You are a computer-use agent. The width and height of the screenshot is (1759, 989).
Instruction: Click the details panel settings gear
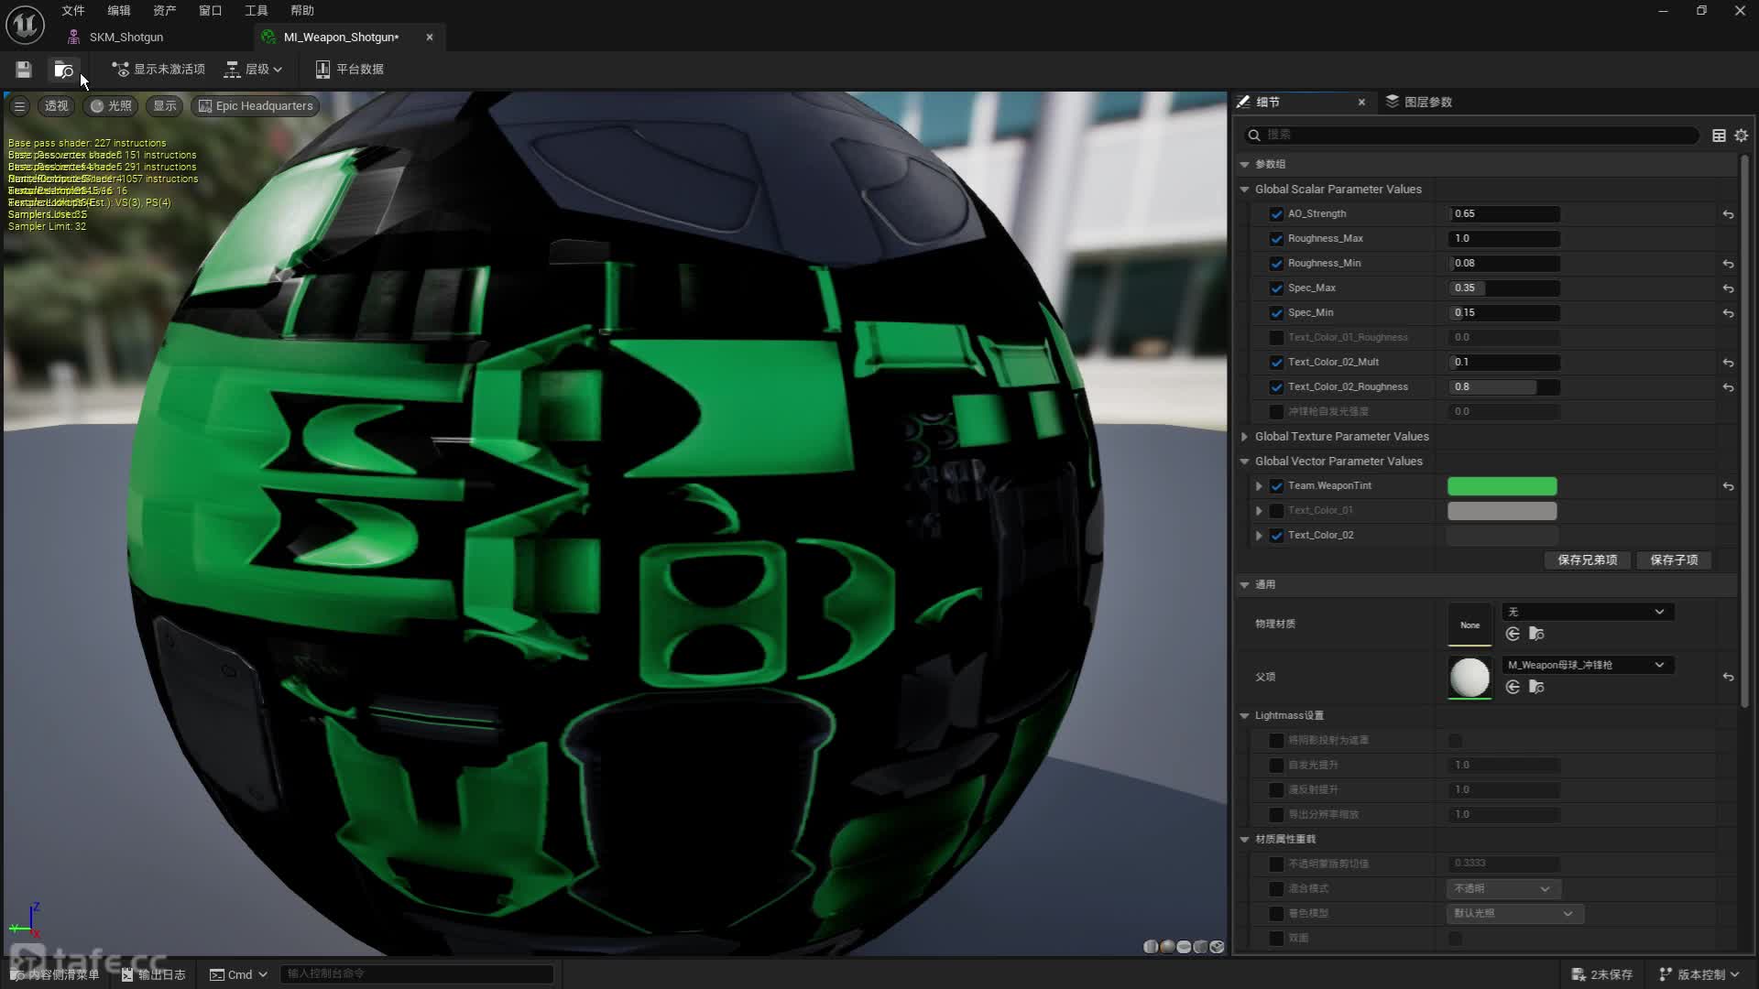tap(1742, 136)
